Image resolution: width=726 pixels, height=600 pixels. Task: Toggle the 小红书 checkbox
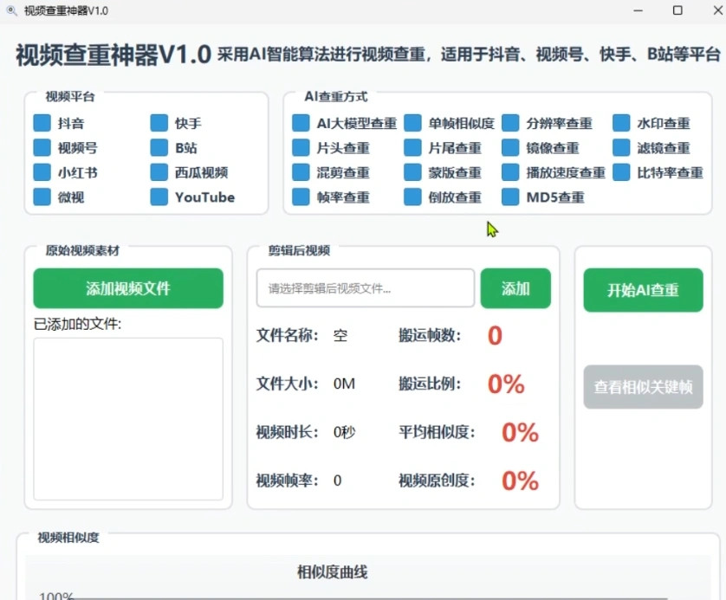click(x=42, y=172)
